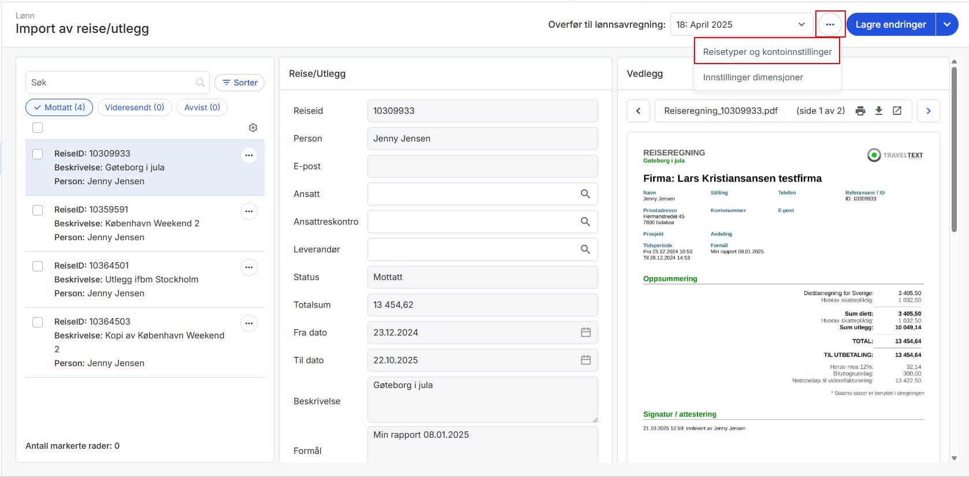Click the Lagre endringer button
The height and width of the screenshot is (477, 969).
tap(890, 25)
